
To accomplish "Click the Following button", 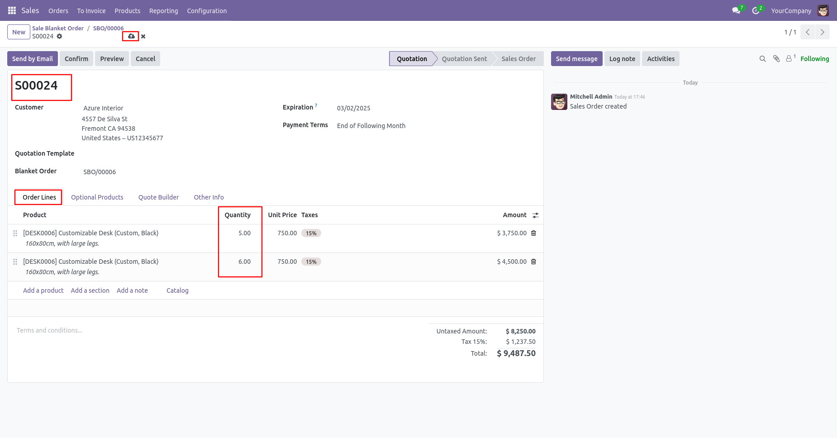I will click(x=815, y=59).
